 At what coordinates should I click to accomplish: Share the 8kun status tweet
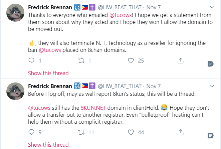click(x=180, y=132)
